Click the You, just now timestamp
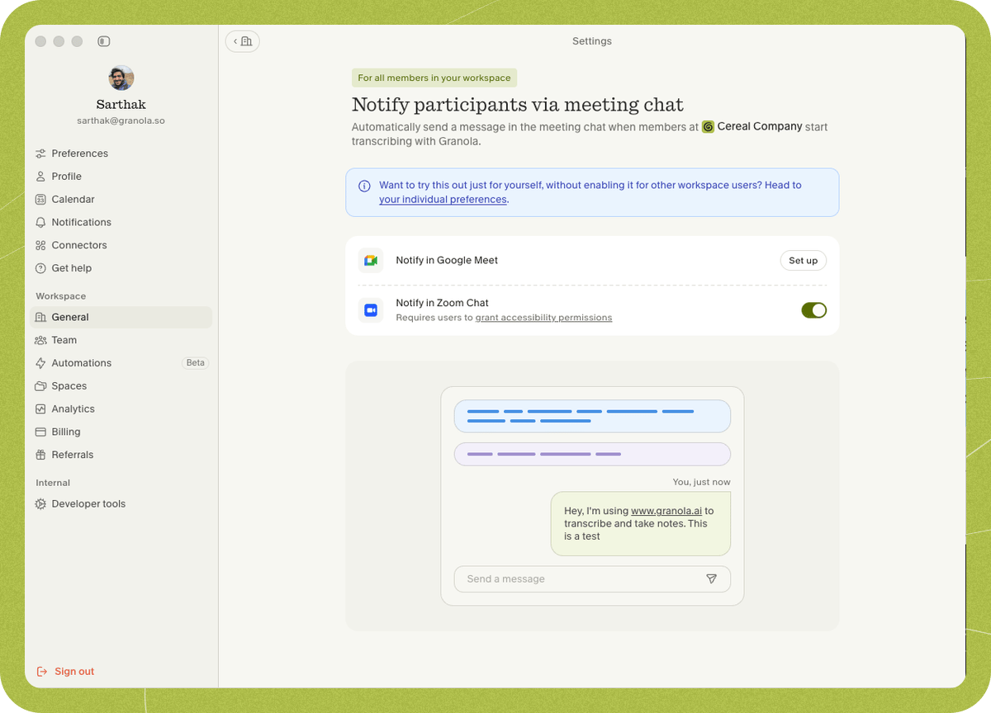This screenshot has width=991, height=713. [x=701, y=482]
